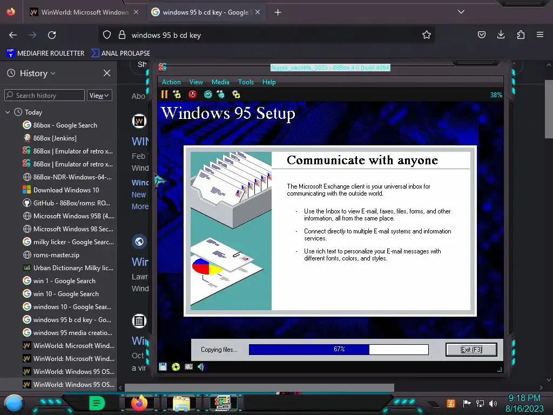This screenshot has width=553, height=415.
Task: Open Firefox downloads panel icon
Action: (x=501, y=35)
